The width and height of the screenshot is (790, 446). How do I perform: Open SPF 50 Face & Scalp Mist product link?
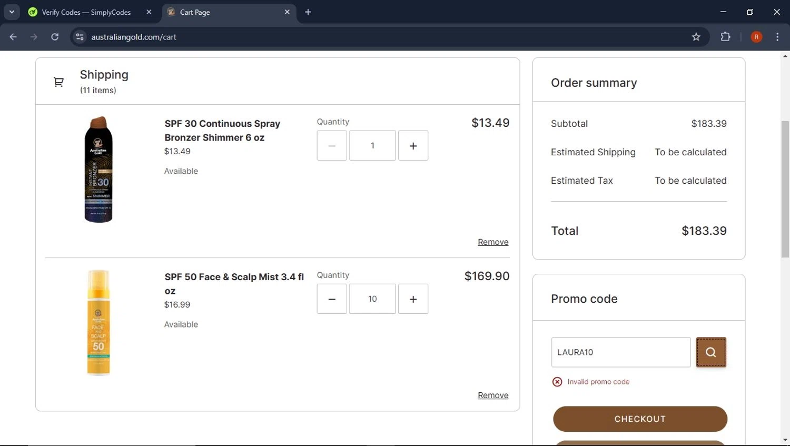tap(234, 284)
